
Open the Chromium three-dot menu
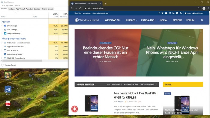tap(208, 8)
